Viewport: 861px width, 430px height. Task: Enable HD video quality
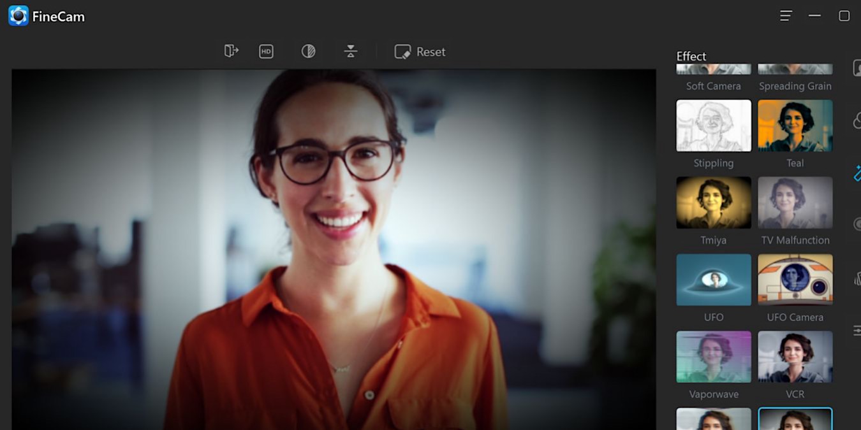pyautogui.click(x=266, y=51)
